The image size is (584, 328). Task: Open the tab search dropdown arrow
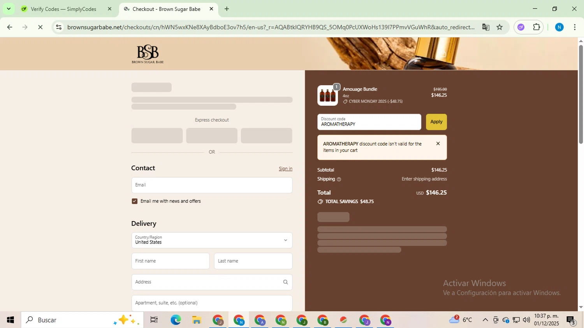coord(9,9)
